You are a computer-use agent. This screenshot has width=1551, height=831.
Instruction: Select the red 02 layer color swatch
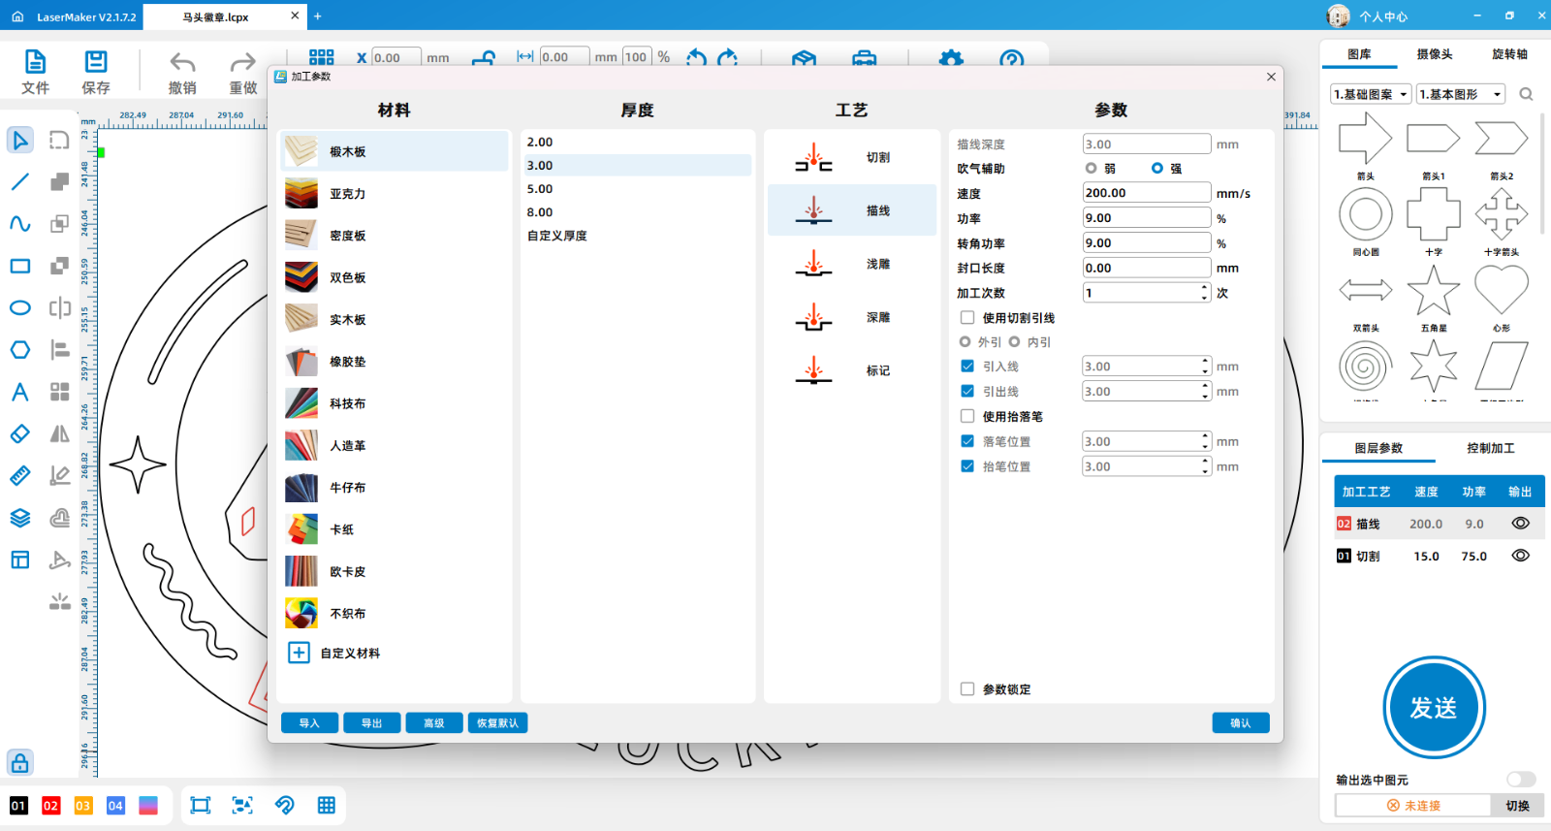(x=51, y=806)
